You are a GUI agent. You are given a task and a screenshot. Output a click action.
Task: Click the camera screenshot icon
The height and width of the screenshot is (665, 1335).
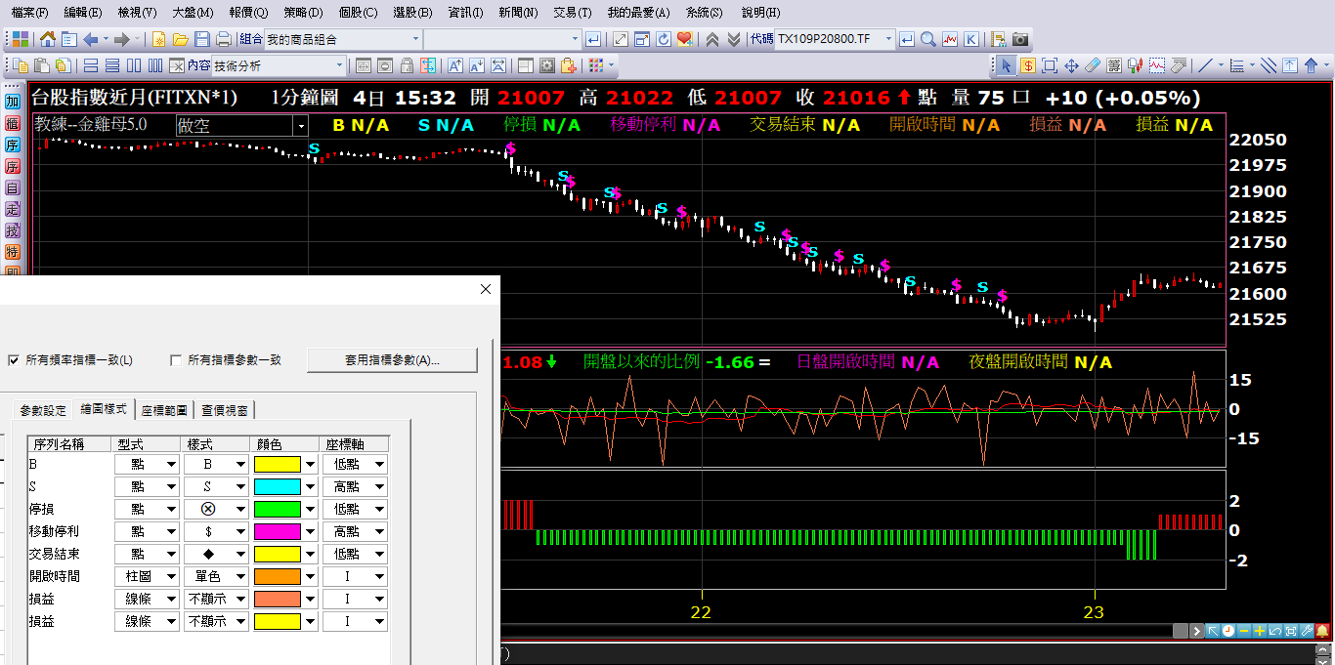[x=1020, y=39]
